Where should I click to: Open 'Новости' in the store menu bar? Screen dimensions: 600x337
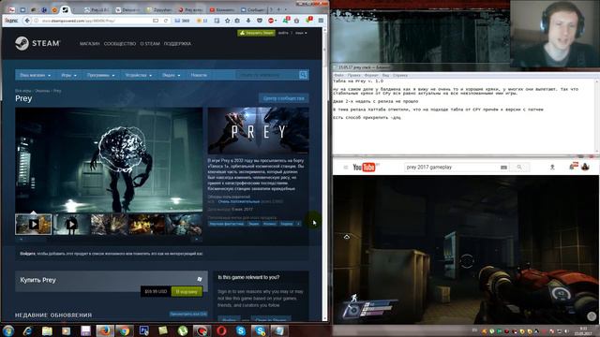tap(199, 75)
